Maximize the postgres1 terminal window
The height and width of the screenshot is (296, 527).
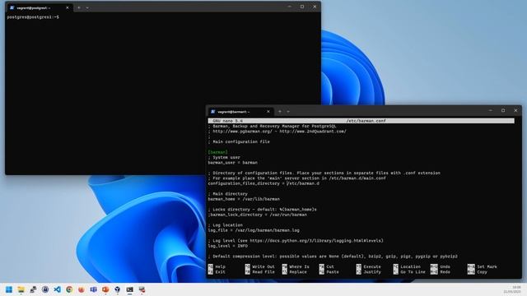point(302,7)
